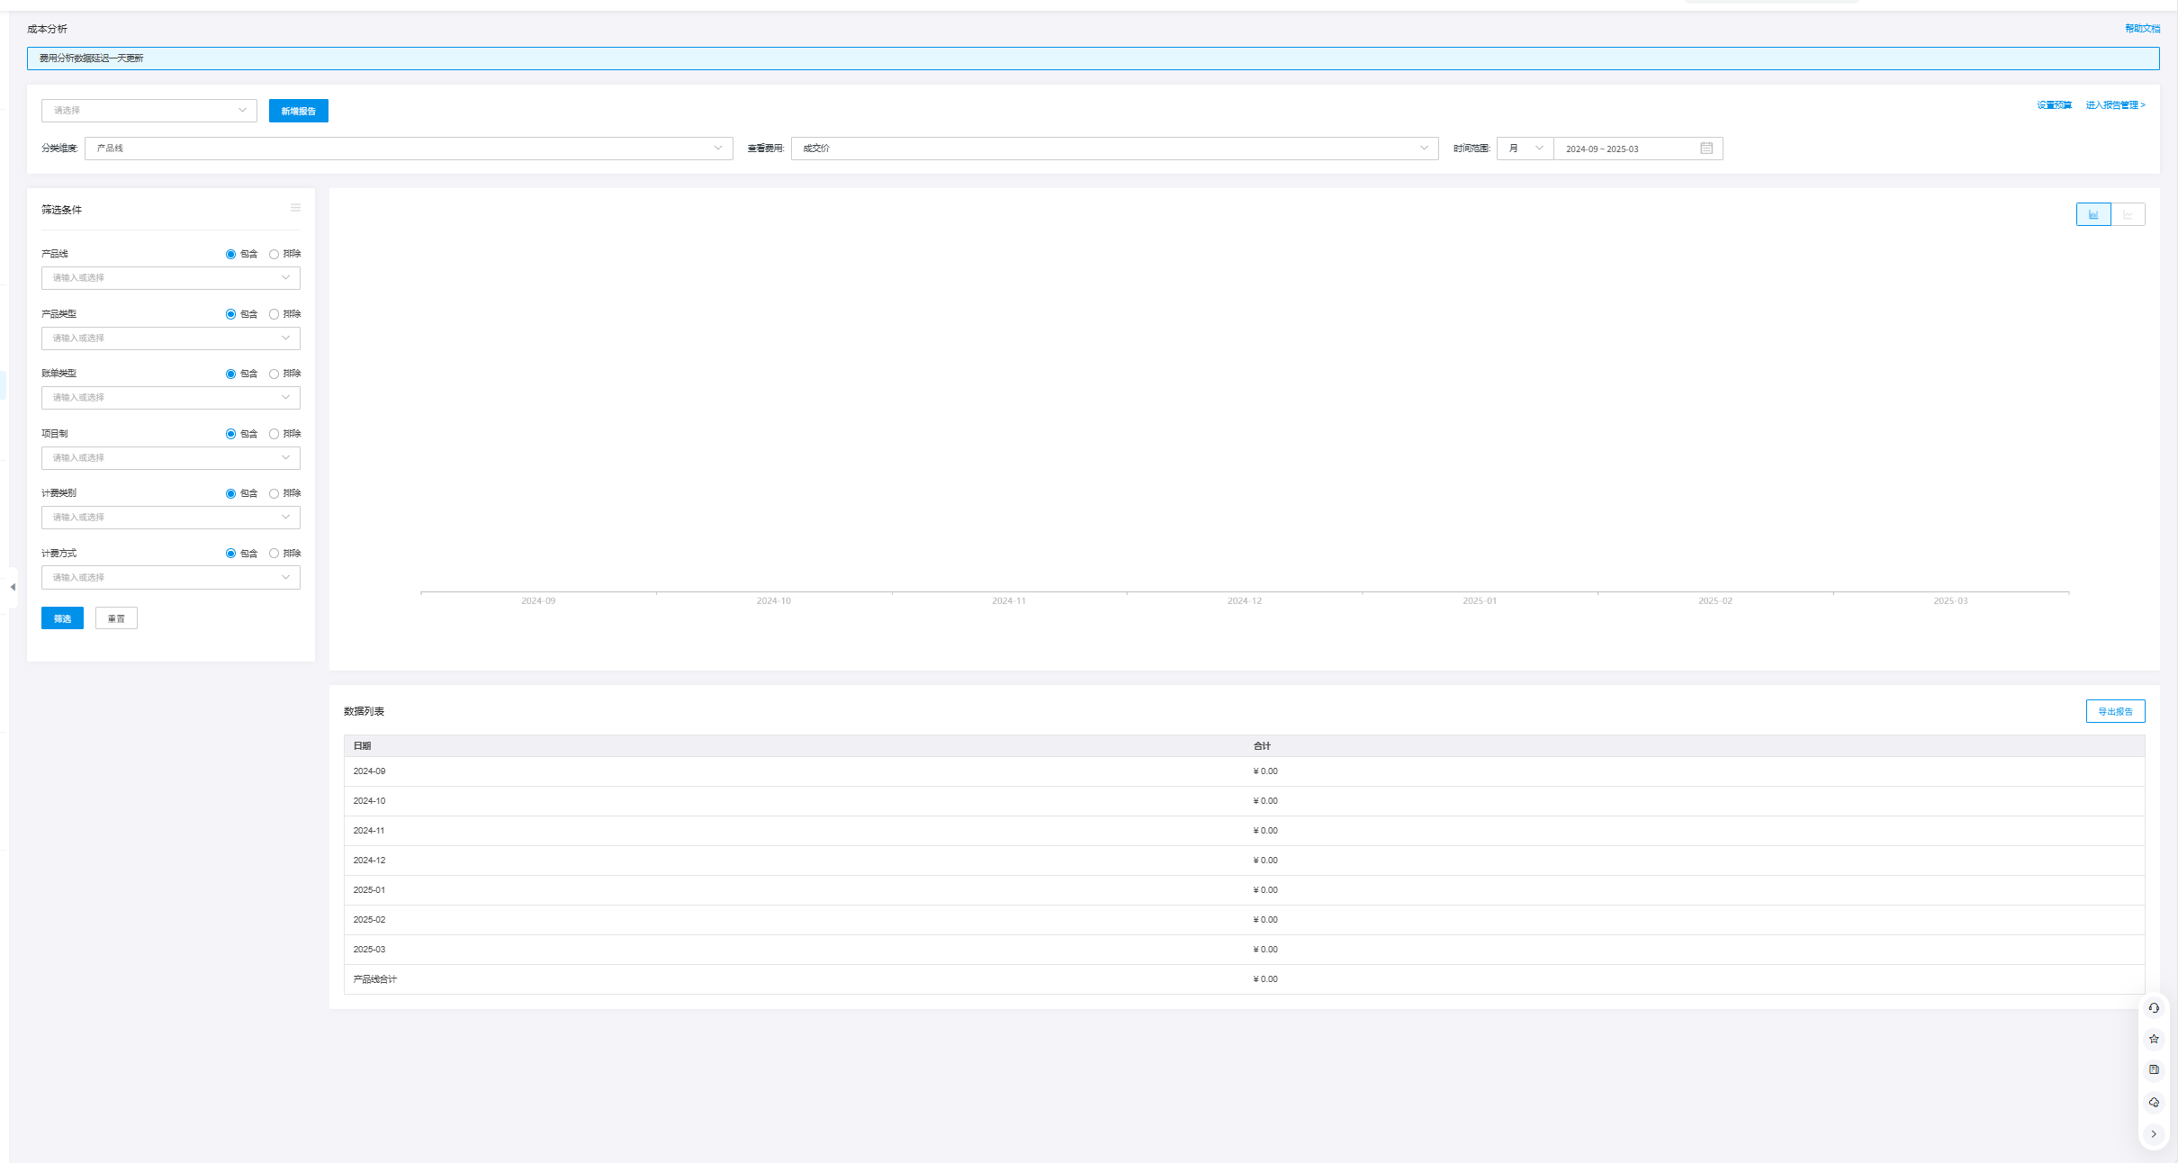Click the 导出报告 button

(2115, 711)
